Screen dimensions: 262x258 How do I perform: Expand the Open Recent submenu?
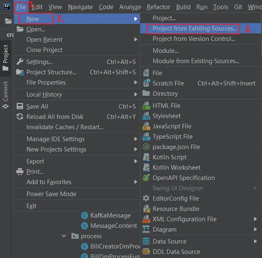[136, 40]
